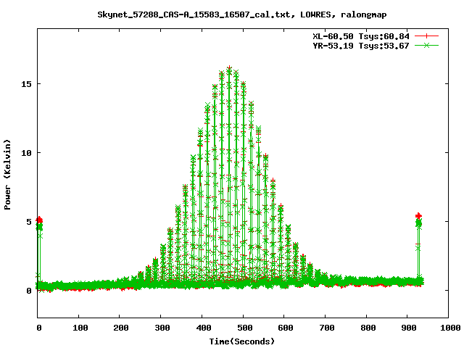Click the x-axis tick label 100
Screen dimensions: 464x348
pyautogui.click(x=80, y=328)
